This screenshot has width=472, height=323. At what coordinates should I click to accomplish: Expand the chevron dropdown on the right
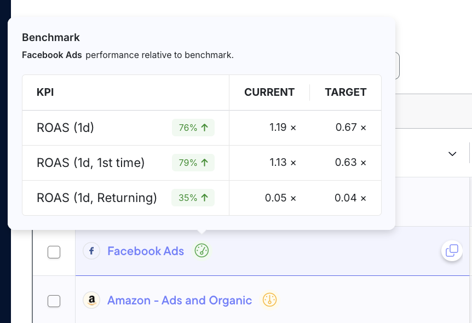pyautogui.click(x=452, y=154)
